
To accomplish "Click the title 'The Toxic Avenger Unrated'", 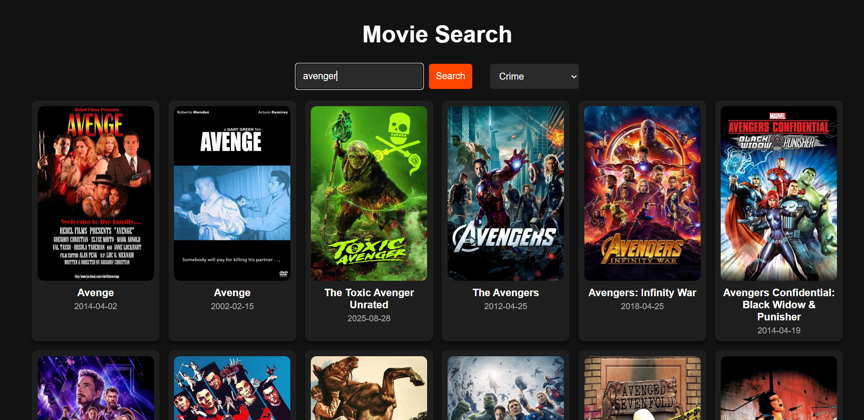I will [x=369, y=299].
